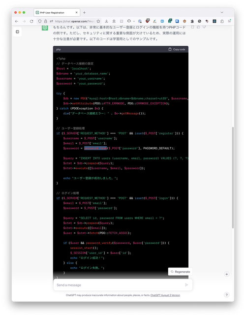Click the session_start() code line
The image size is (246, 317).
coord(84,248)
